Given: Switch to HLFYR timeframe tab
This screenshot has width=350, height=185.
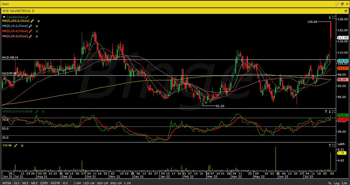Looking at the screenshot, I should (x=56, y=183).
